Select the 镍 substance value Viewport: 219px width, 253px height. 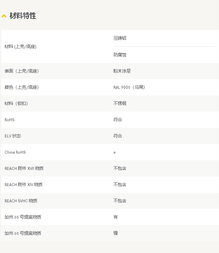coord(115,233)
